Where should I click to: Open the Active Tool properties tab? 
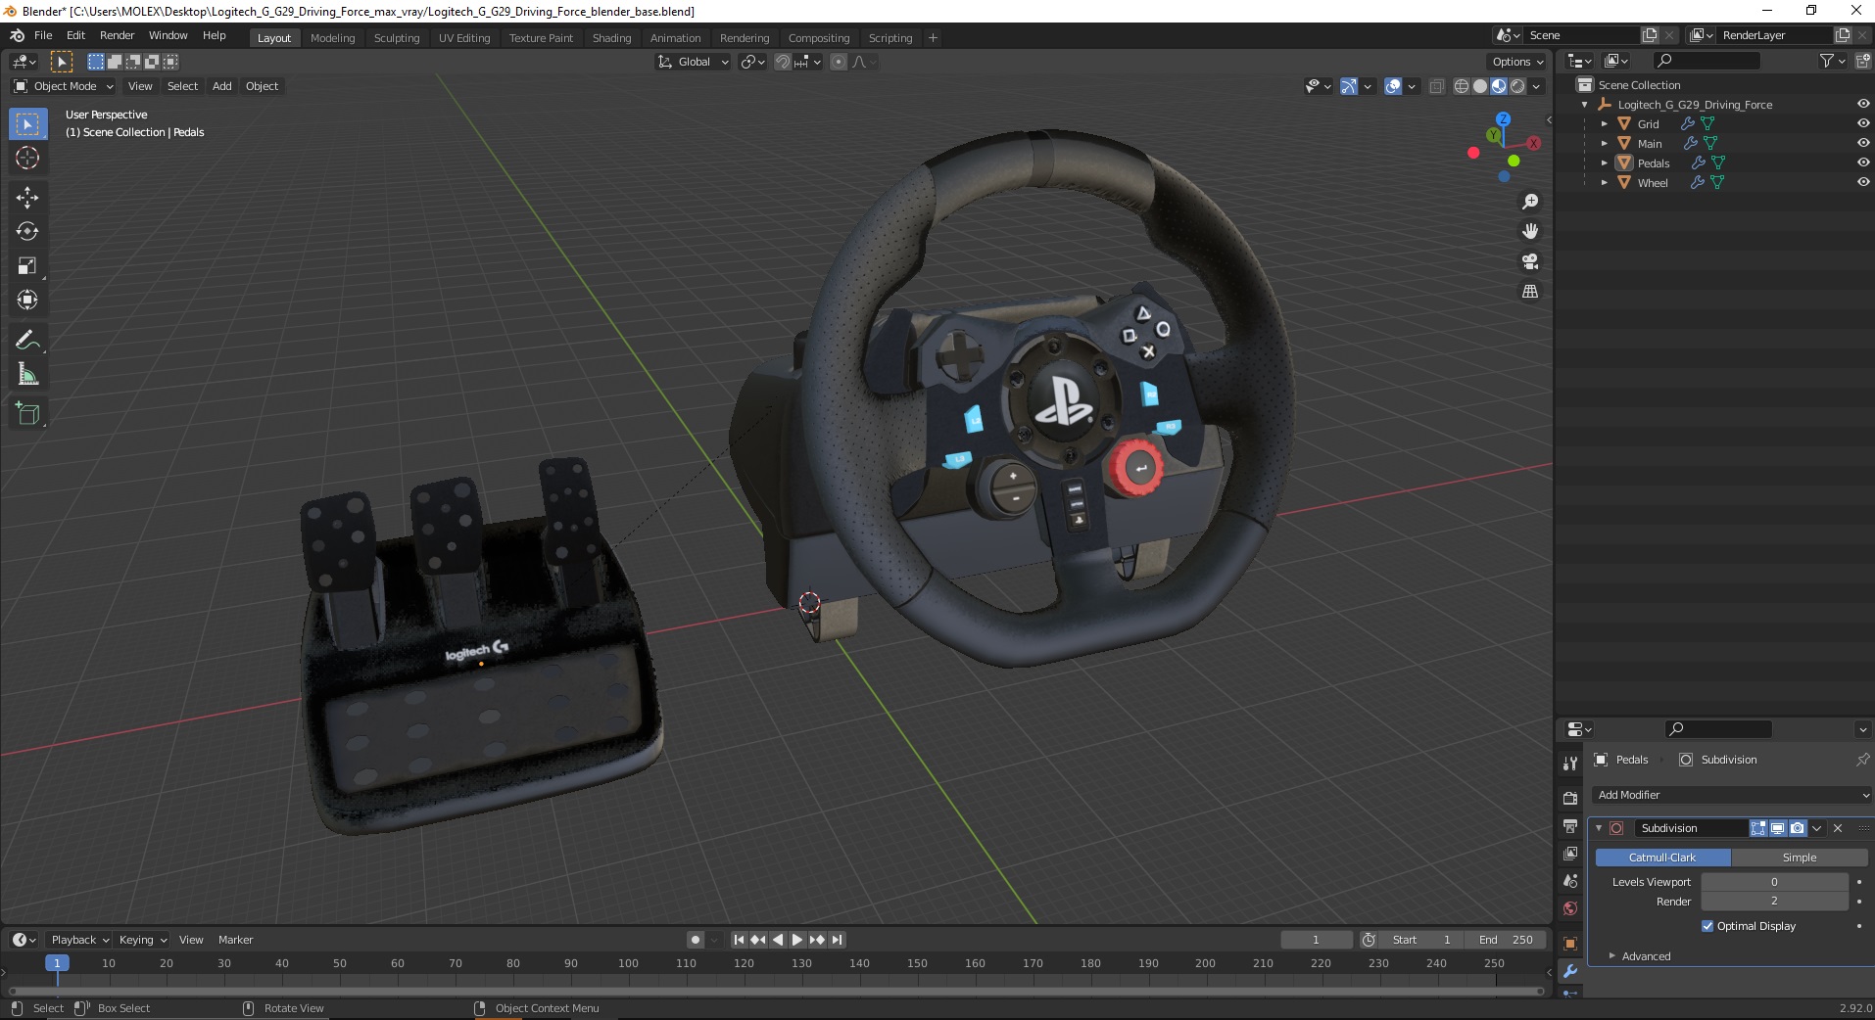[x=1570, y=763]
